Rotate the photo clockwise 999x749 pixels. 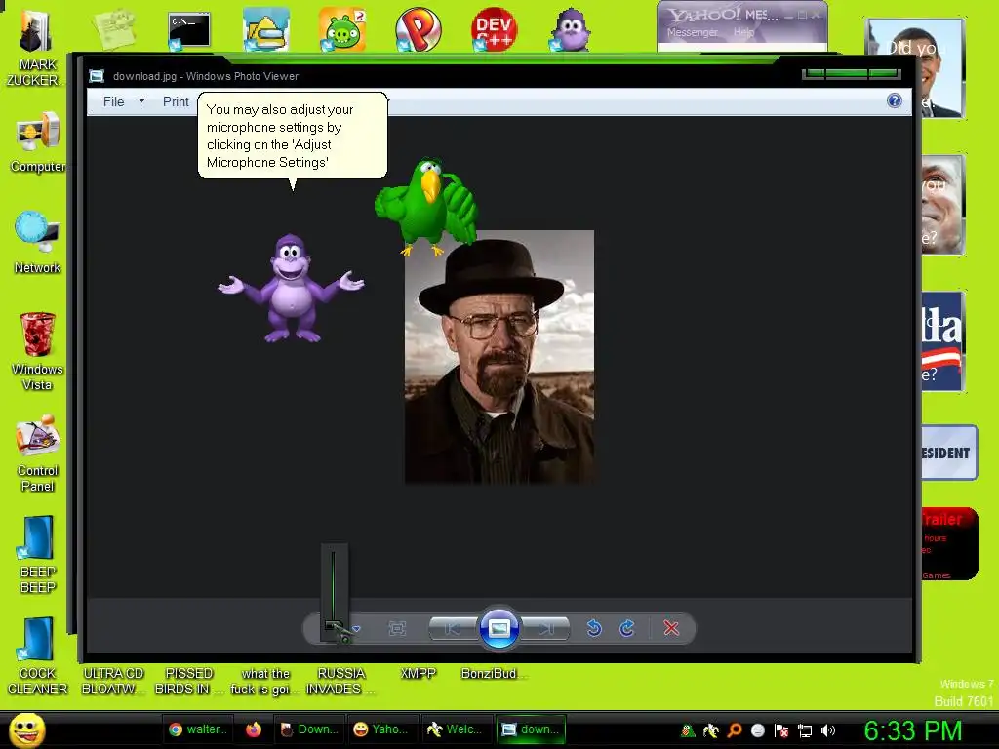point(627,629)
